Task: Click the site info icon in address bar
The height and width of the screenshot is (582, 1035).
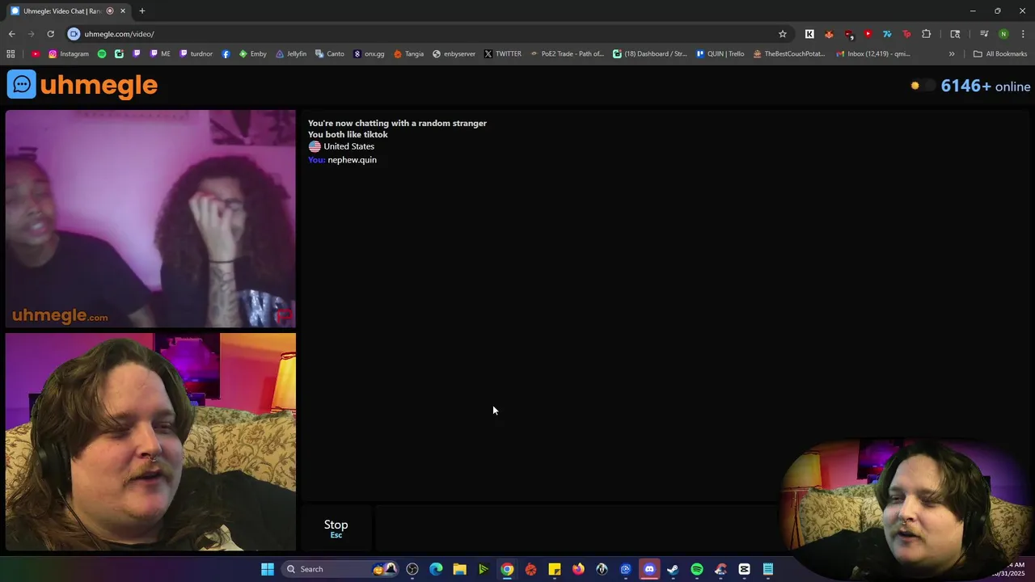Action: [74, 34]
